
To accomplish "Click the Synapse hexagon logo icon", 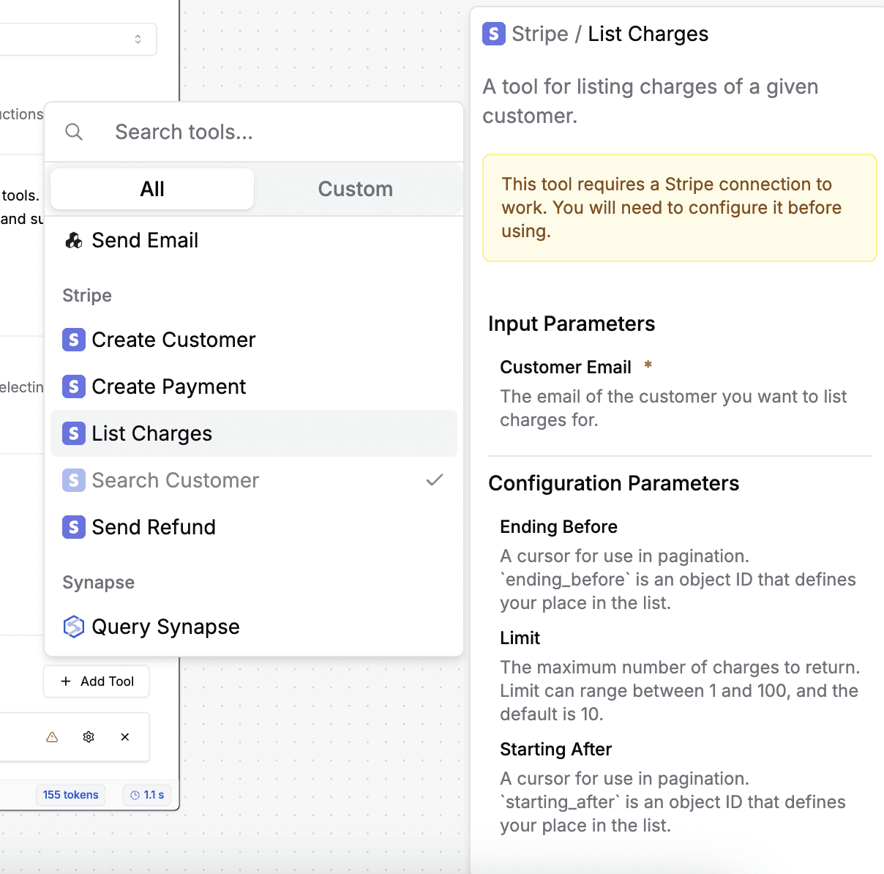I will pos(74,627).
